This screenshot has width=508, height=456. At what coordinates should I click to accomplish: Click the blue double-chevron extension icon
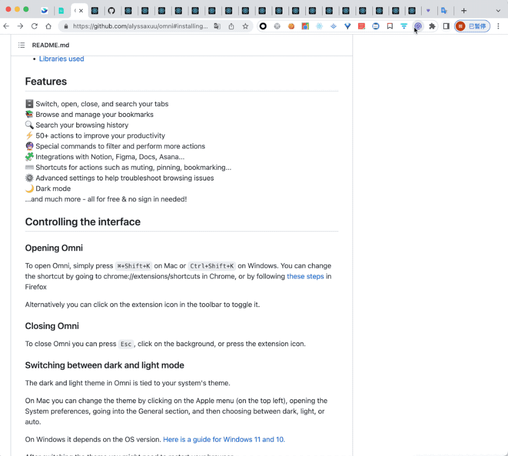[333, 26]
